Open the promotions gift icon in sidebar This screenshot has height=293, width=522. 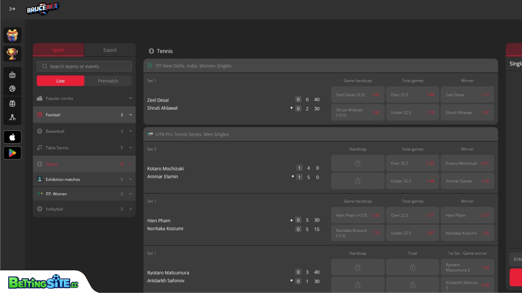pyautogui.click(x=12, y=35)
